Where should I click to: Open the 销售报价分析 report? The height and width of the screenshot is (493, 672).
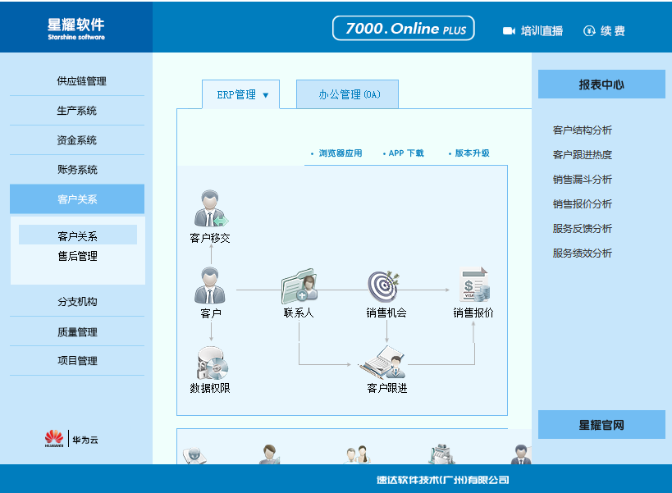coord(582,204)
